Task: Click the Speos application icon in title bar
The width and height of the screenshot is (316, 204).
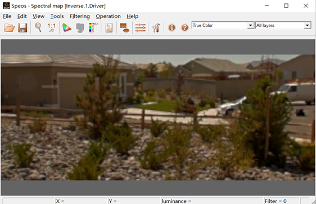Action: (x=6, y=6)
